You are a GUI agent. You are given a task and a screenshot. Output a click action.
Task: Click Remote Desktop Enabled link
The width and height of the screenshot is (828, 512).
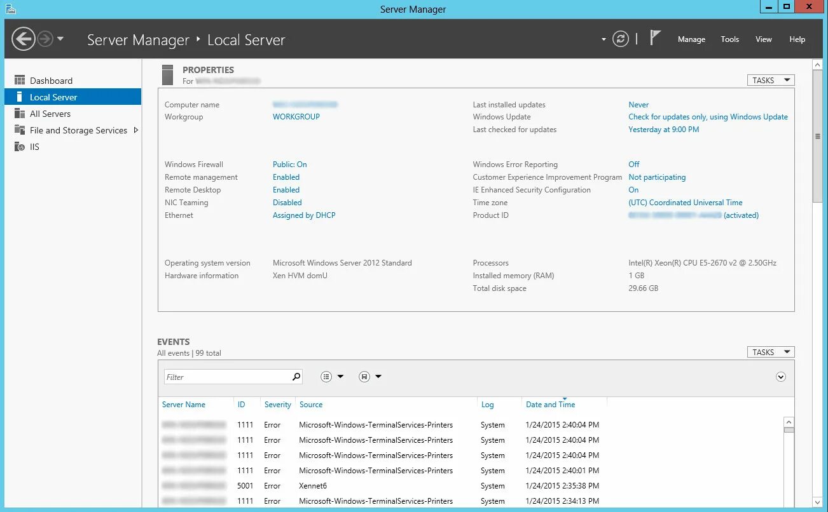(286, 190)
